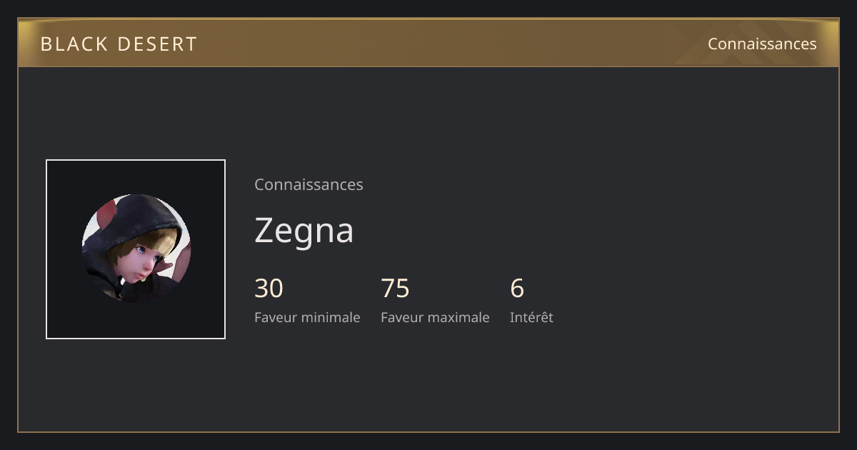Click Zegna's circular avatar portrait

point(136,249)
